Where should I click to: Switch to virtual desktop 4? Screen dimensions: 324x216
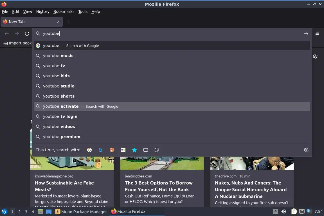pyautogui.click(x=33, y=212)
